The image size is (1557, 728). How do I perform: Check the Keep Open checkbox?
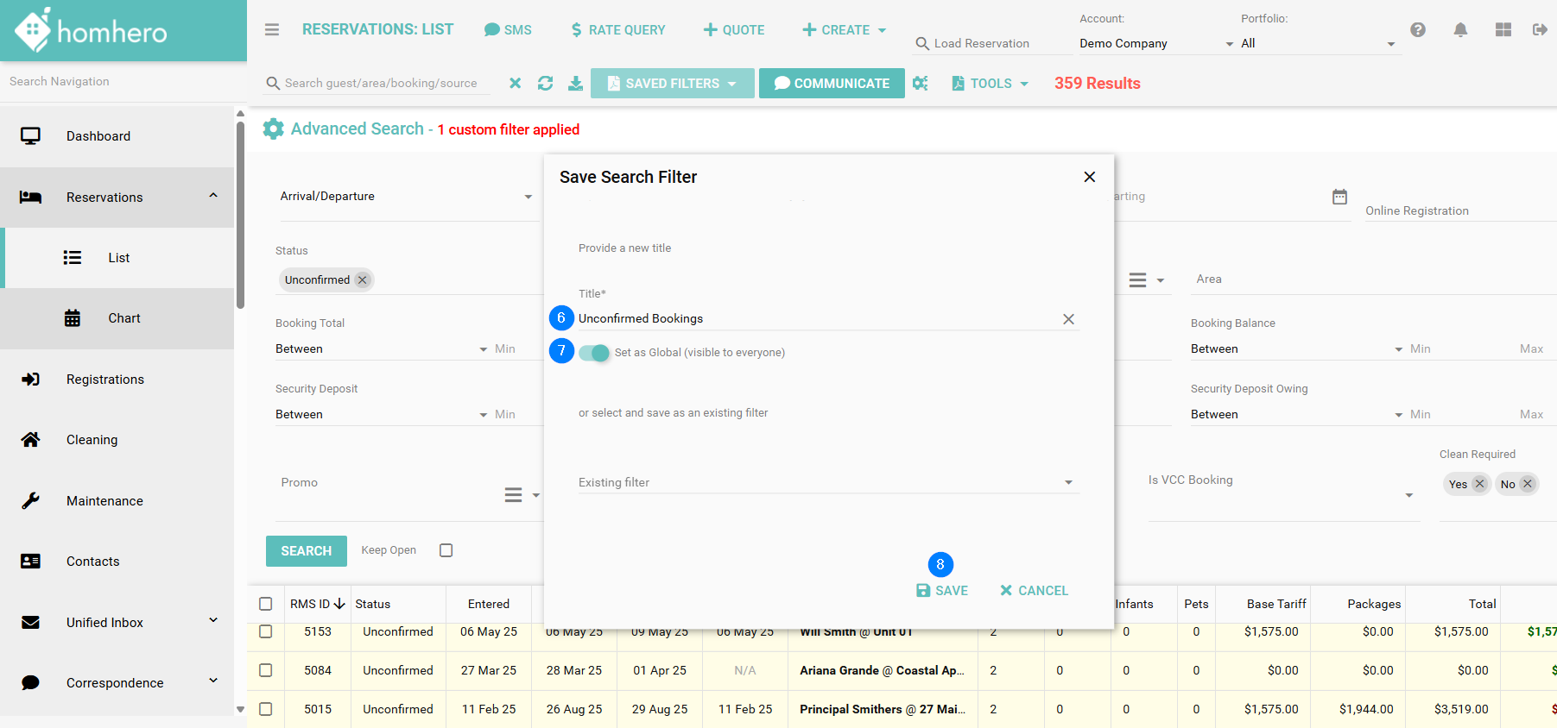(x=446, y=550)
